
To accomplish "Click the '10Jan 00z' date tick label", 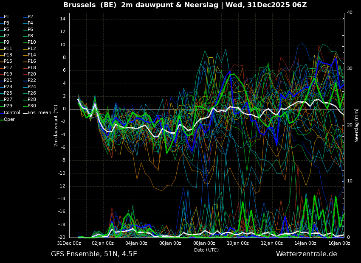I will 237,243.
